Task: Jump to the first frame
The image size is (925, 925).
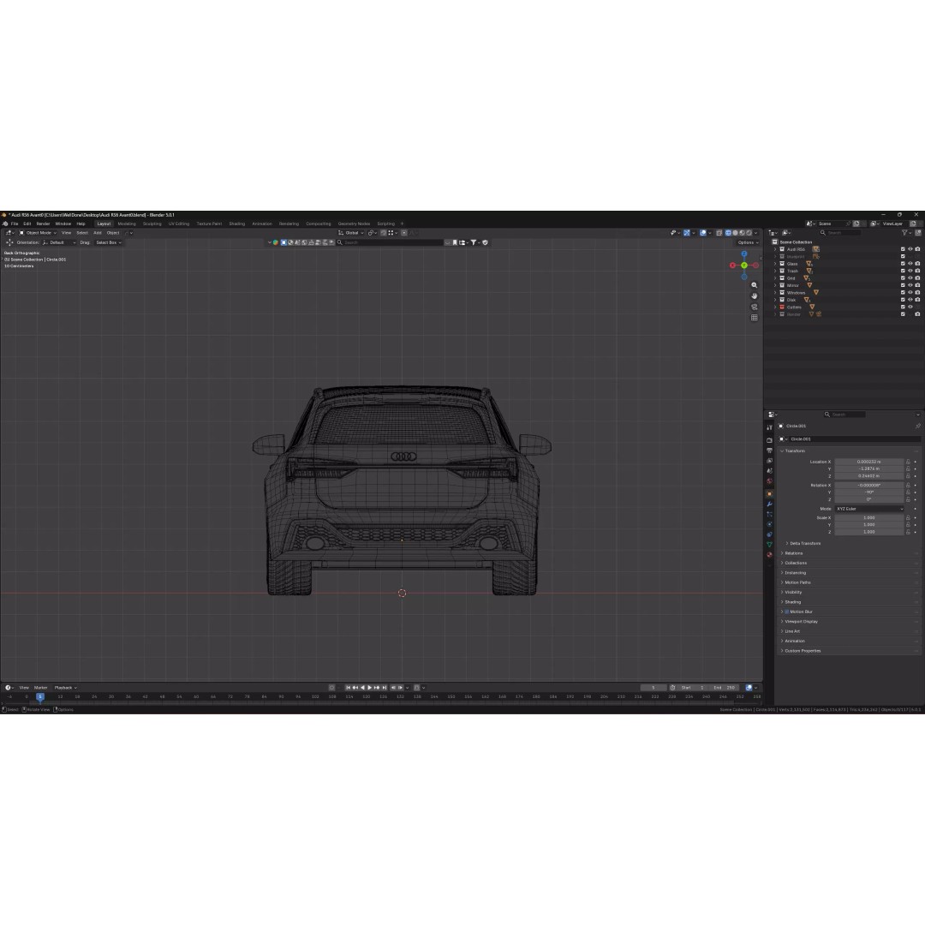Action: pos(348,688)
